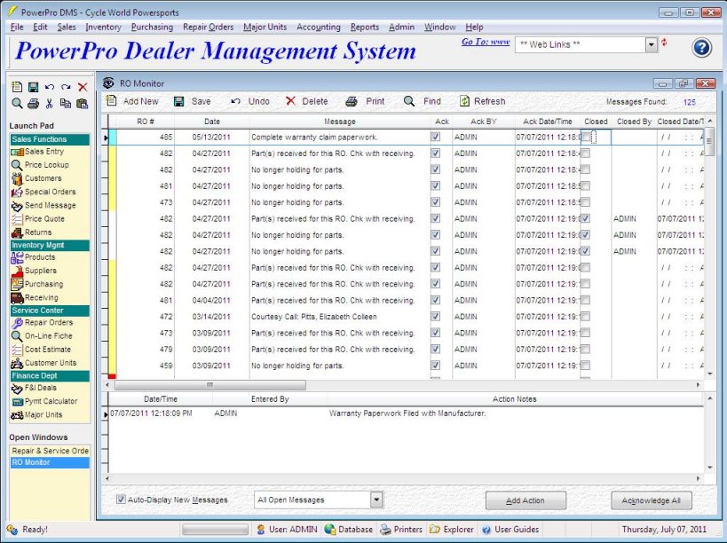Viewport: 727px width, 543px height.
Task: Toggle Auto-Display New Messages
Action: click(121, 499)
